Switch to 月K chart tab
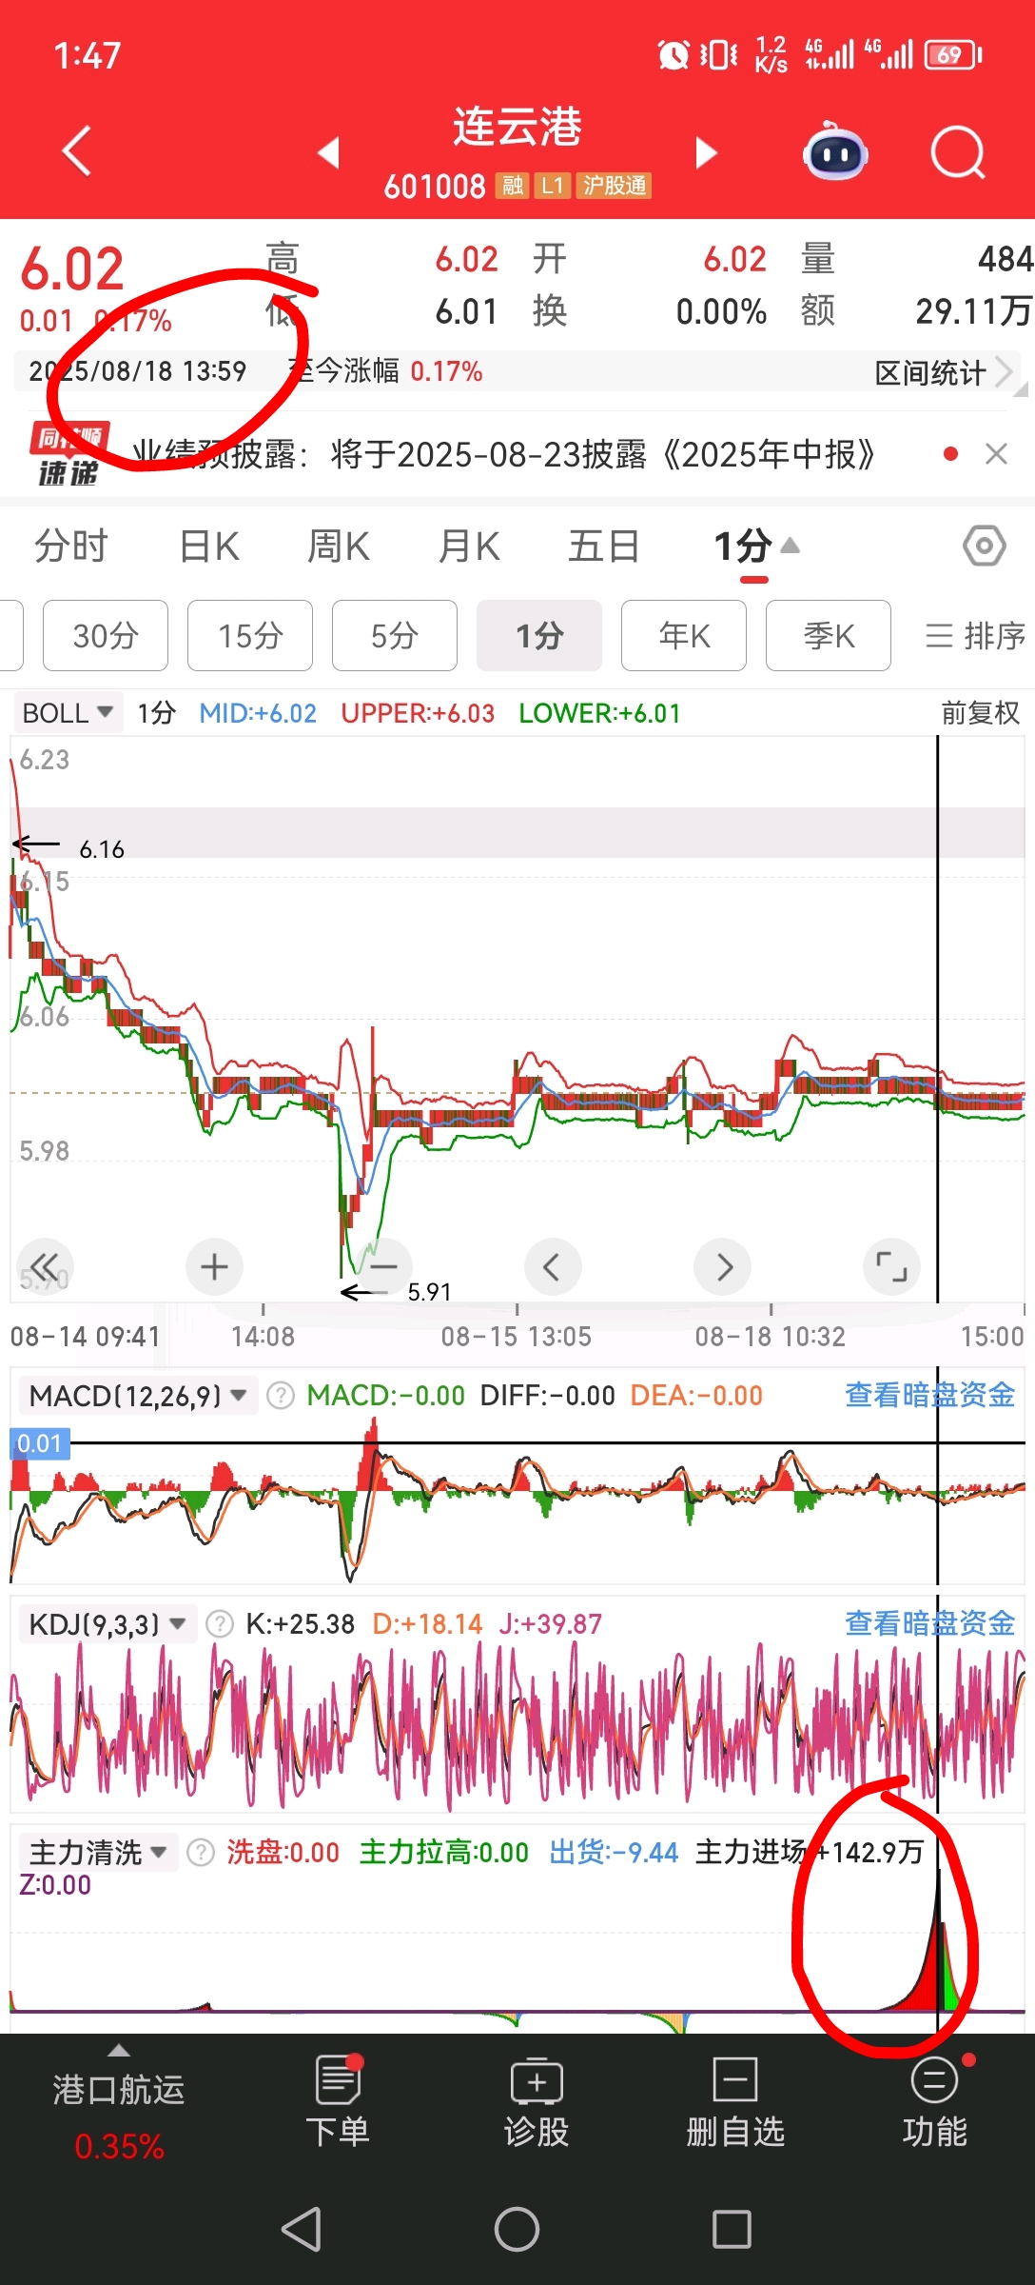The image size is (1035, 2285). [469, 546]
